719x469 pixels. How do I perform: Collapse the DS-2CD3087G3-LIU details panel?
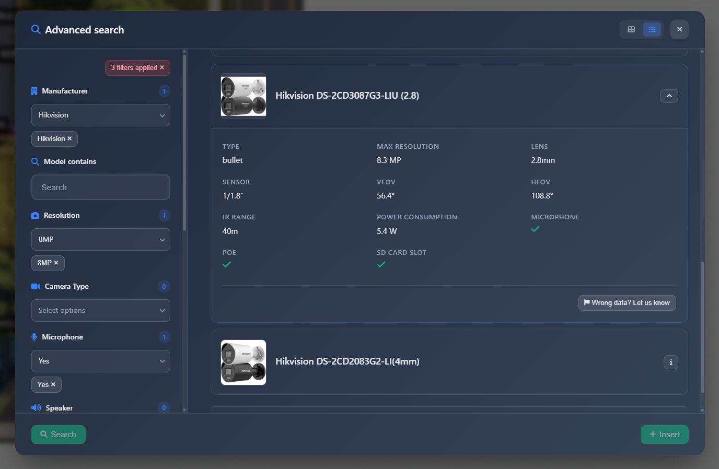click(x=669, y=96)
